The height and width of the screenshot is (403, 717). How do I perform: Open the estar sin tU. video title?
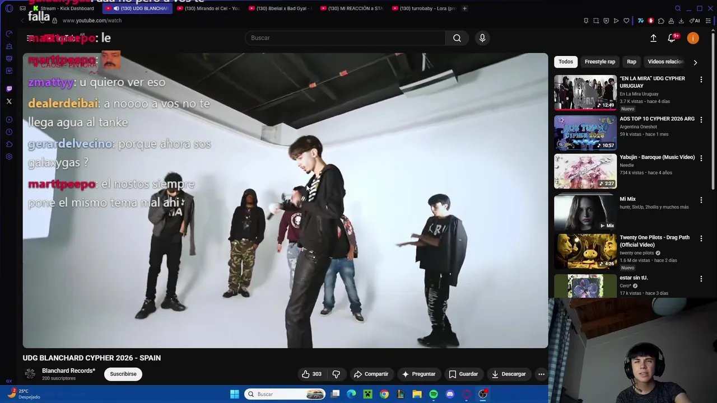[634, 278]
